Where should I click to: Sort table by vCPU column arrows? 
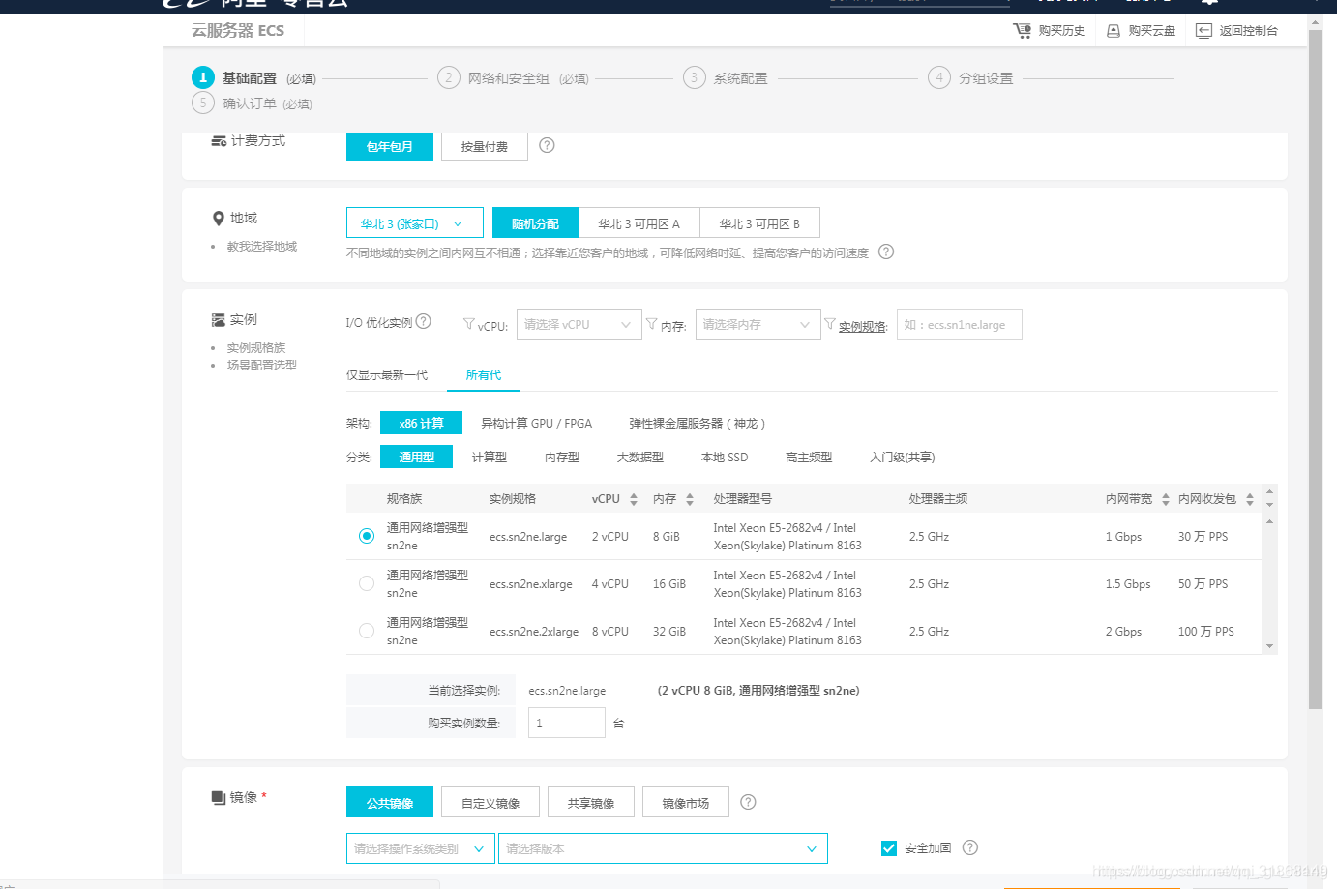634,499
